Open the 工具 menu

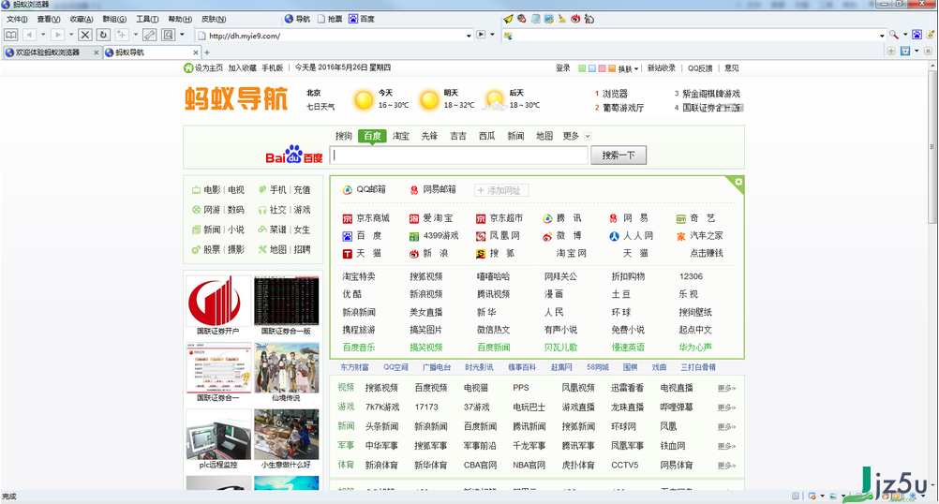147,19
